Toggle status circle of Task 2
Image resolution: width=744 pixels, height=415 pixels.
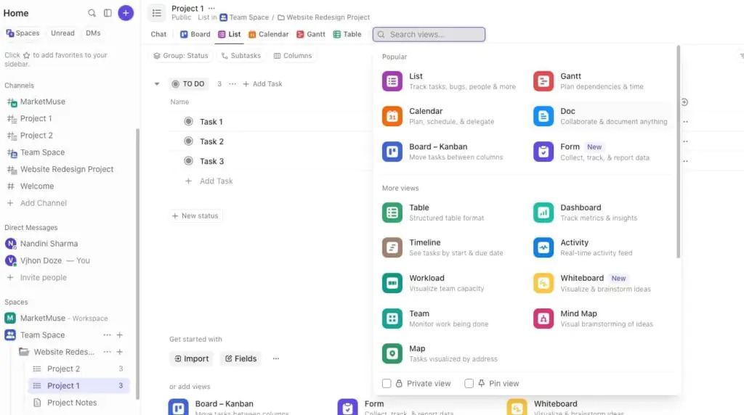click(x=188, y=141)
